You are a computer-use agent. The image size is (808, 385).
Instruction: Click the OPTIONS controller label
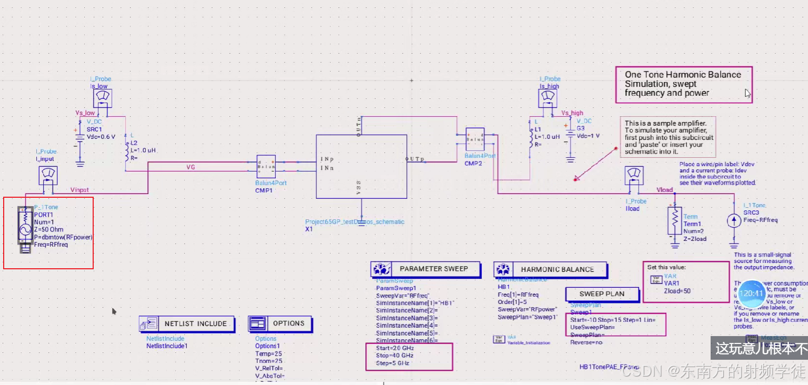coord(288,323)
